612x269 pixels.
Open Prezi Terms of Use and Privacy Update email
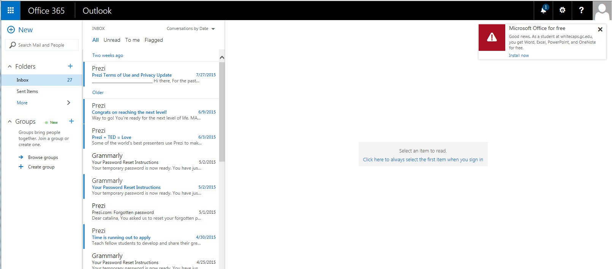pos(151,74)
